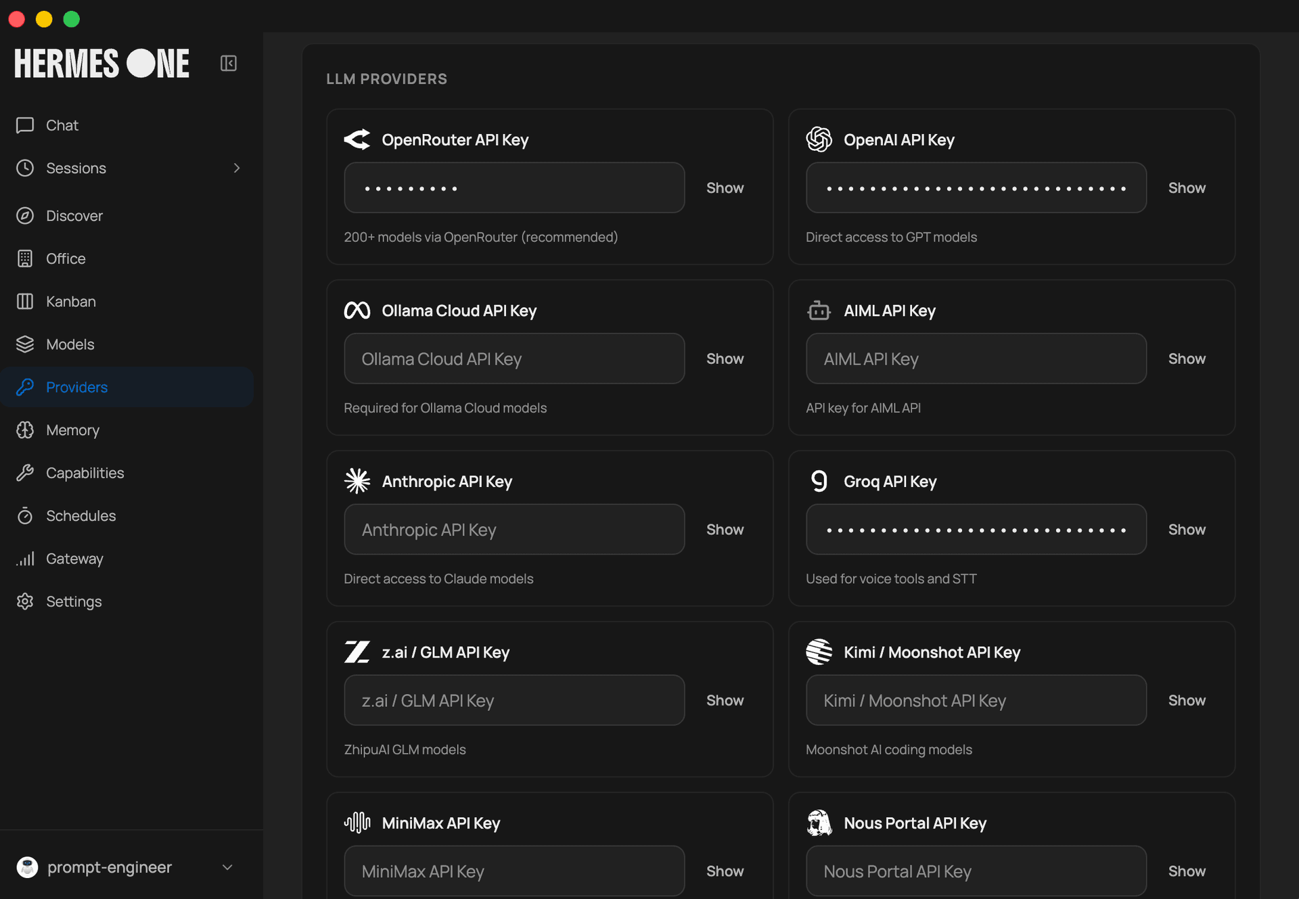Click the Groq logo icon
Viewport: 1299px width, 899px height.
tap(819, 481)
